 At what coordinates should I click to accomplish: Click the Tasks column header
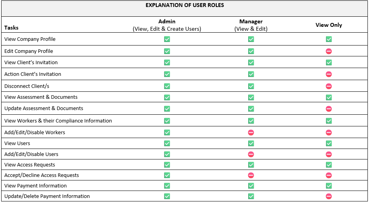coord(11,28)
